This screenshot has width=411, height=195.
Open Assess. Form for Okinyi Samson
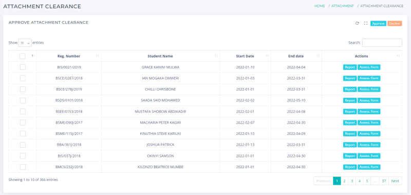(369, 156)
